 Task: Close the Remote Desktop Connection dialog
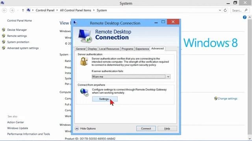tap(173, 22)
